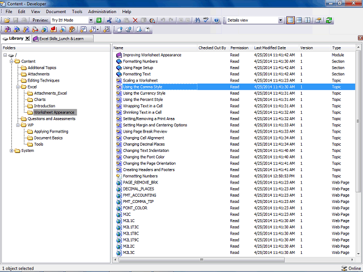Click the Check In document up-arrow icon
The image size is (363, 272).
(120, 29)
